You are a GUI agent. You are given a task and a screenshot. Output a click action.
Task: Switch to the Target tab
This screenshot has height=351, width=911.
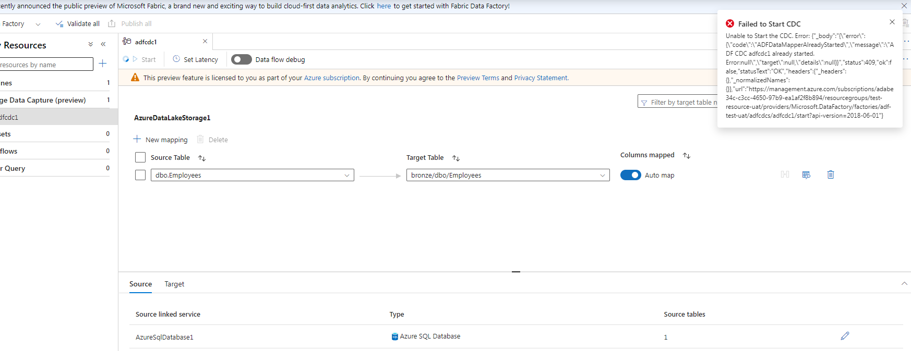[174, 284]
